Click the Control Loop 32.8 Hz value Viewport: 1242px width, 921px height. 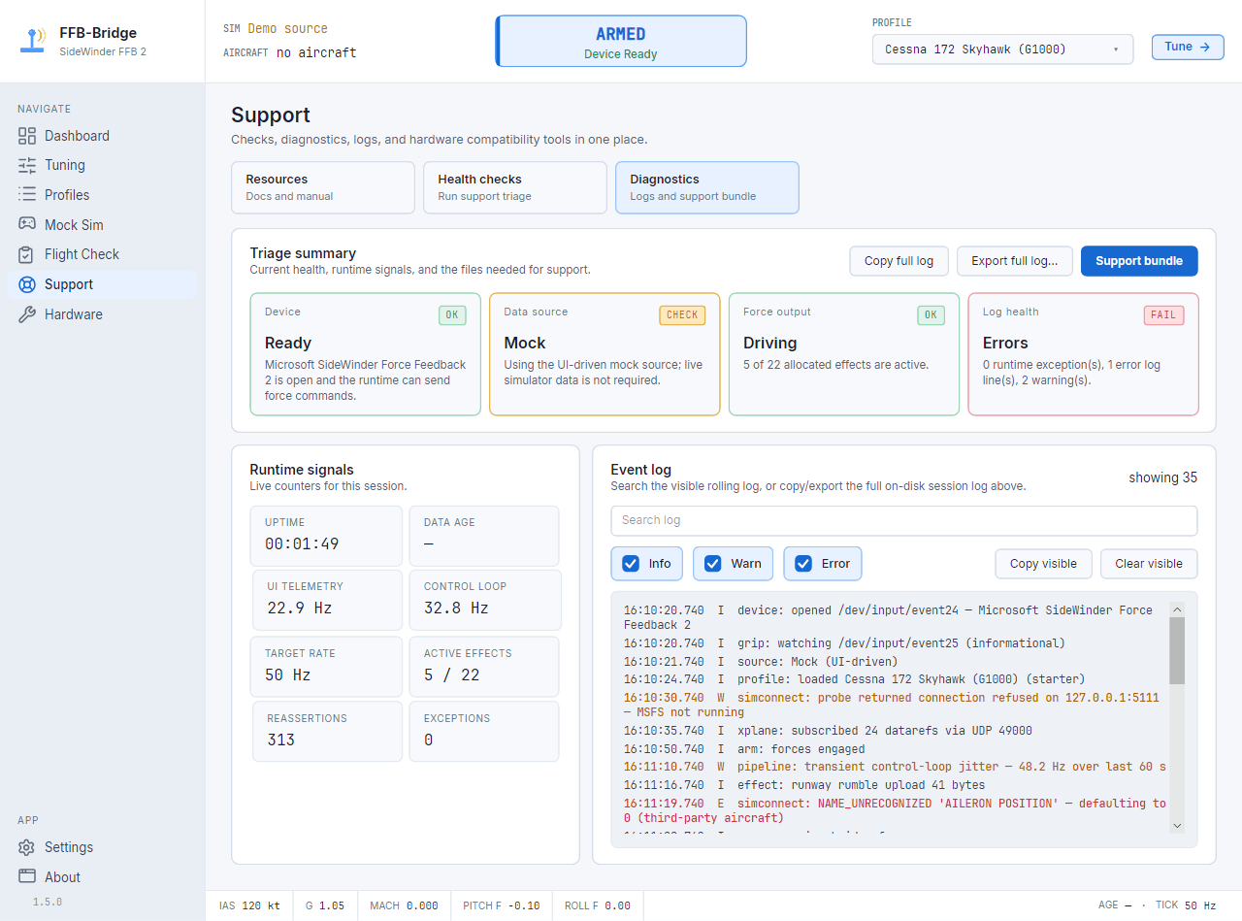pyautogui.click(x=456, y=609)
